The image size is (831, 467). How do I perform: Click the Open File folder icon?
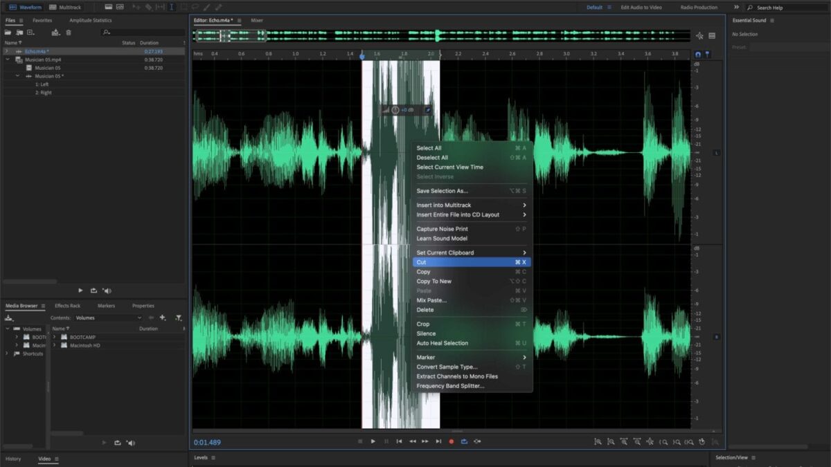click(8, 33)
